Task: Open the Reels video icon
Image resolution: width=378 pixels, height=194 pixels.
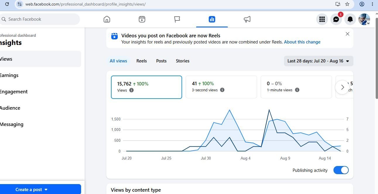Action: click(142, 19)
